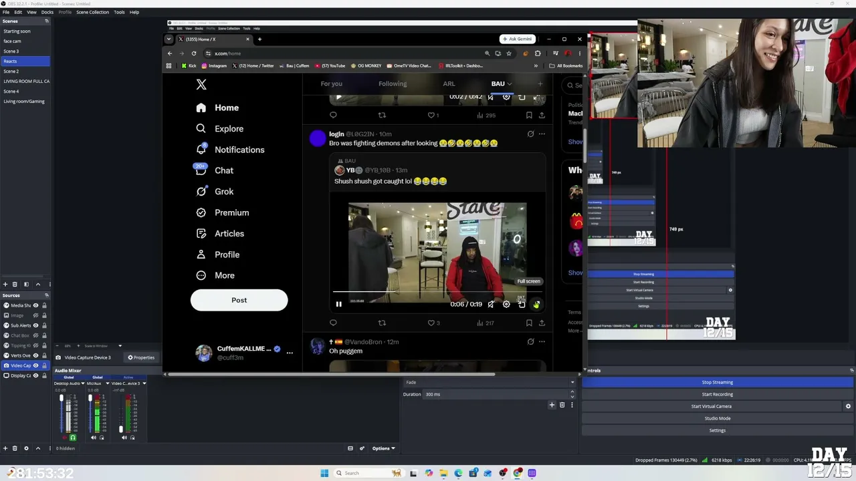Expand the audio mixer Options menu
The width and height of the screenshot is (856, 481).
click(x=383, y=448)
